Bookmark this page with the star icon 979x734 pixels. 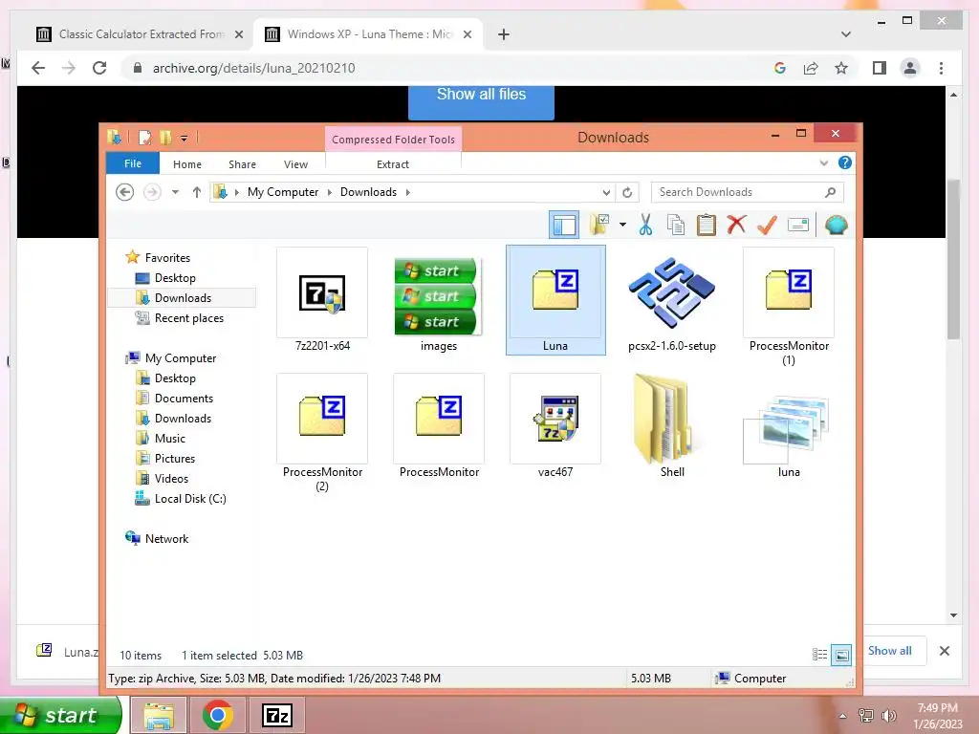(841, 68)
